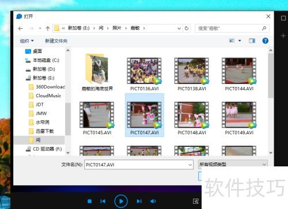Stop playback in the media player
The height and width of the screenshot is (209, 288).
89,201
